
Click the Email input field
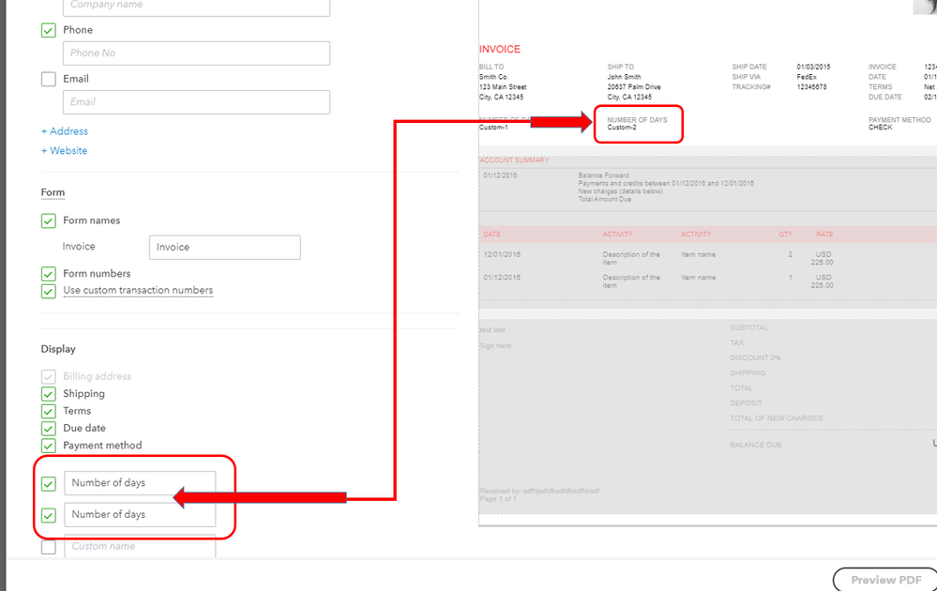(x=196, y=102)
